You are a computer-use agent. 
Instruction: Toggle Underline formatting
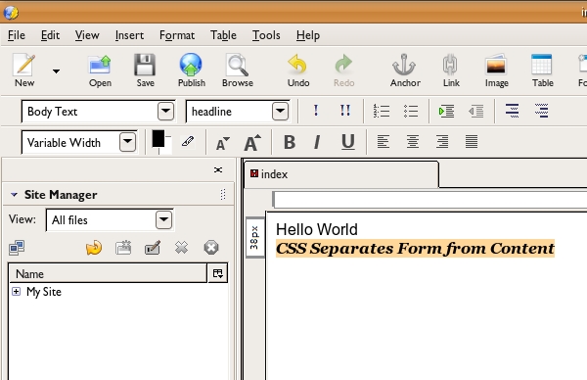347,142
